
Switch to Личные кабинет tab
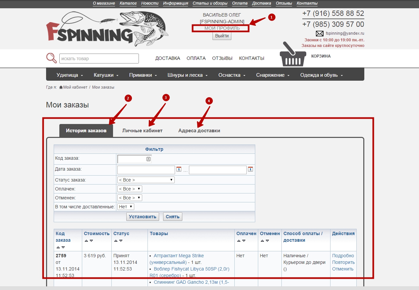tap(142, 131)
